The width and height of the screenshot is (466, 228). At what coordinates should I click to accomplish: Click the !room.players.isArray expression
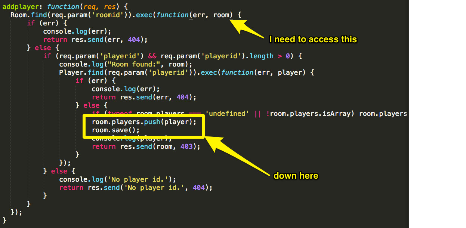tap(309, 114)
